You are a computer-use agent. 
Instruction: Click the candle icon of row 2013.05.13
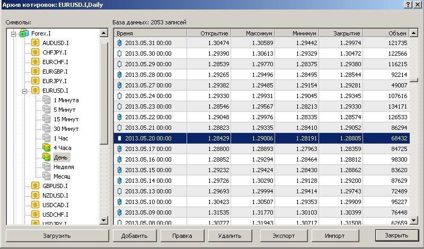click(x=120, y=191)
